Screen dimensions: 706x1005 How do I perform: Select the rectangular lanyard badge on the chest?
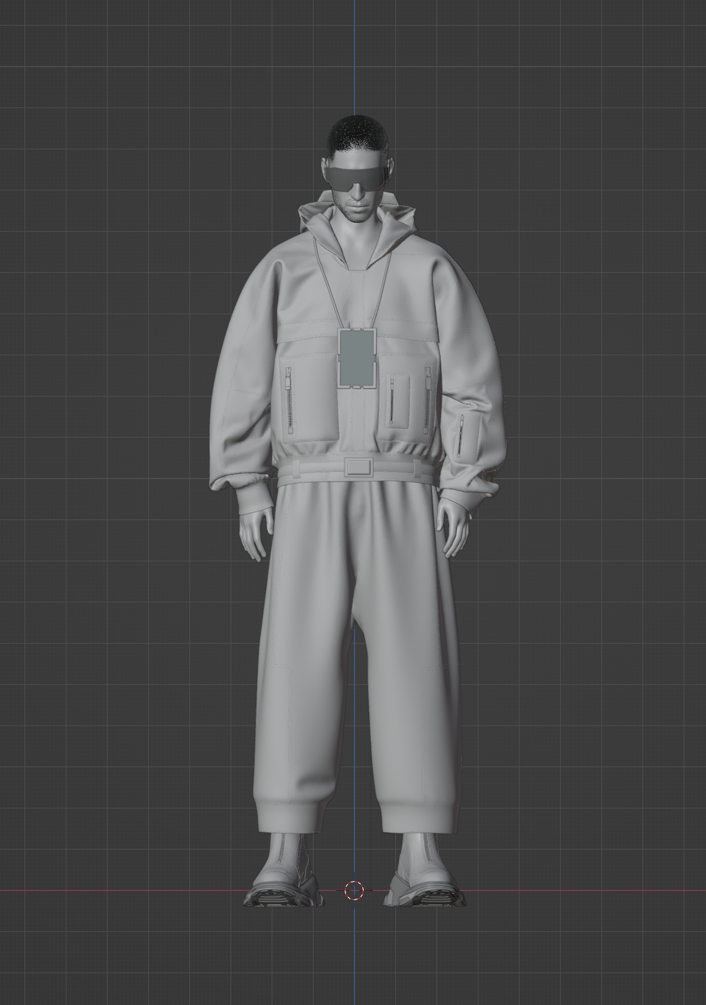pos(356,358)
